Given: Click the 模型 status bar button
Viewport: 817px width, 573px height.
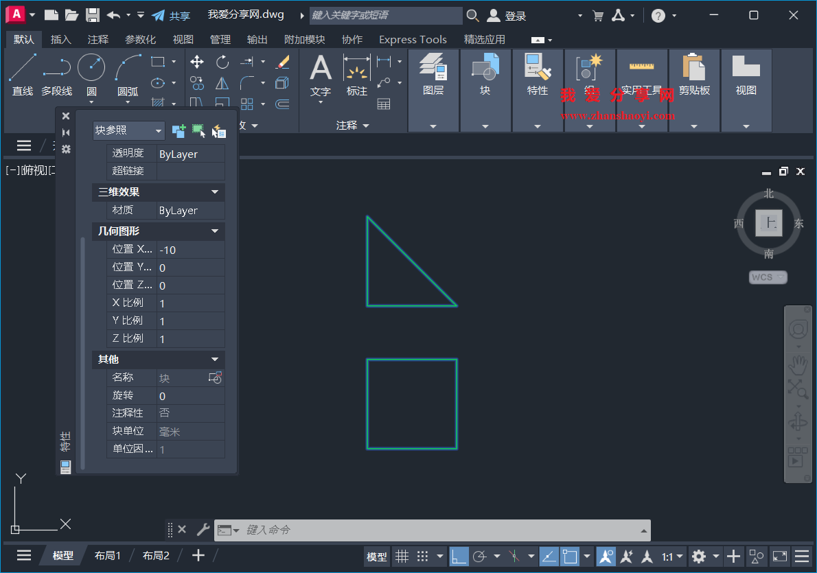Looking at the screenshot, I should pyautogui.click(x=377, y=557).
